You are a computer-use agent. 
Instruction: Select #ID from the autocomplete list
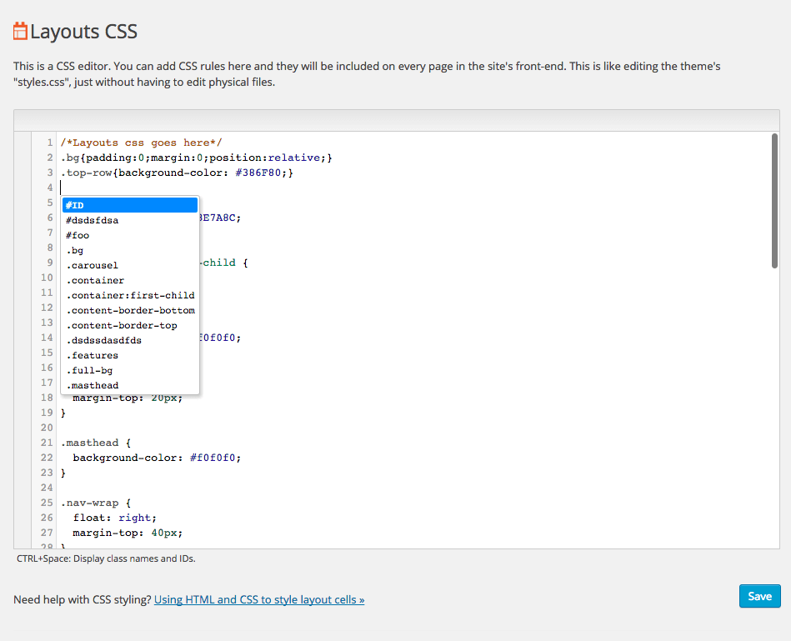pos(130,205)
